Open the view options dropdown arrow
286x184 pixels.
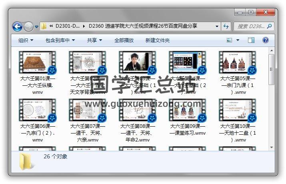point(238,40)
